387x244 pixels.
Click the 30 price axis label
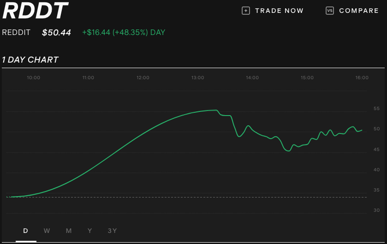coord(376,210)
